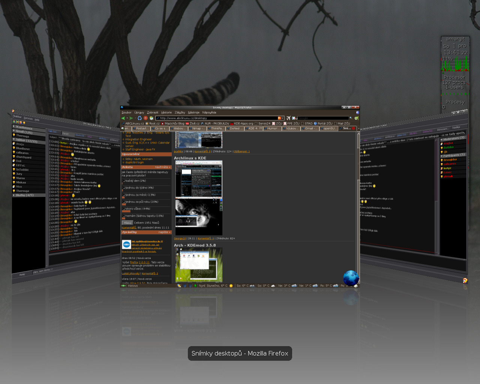Switch to the openSU... tab
The height and width of the screenshot is (384, 480).
[329, 128]
